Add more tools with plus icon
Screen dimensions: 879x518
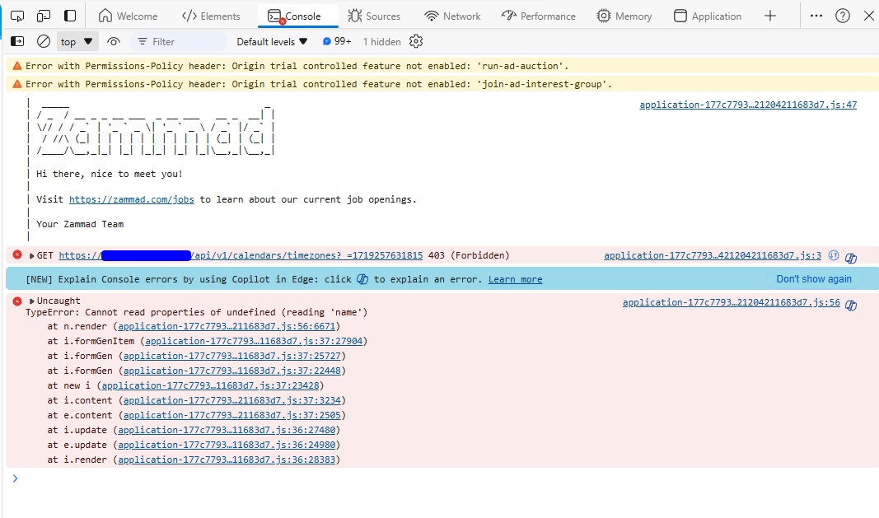pos(770,16)
